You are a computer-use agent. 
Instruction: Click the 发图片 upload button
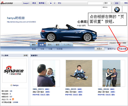click(99, 49)
